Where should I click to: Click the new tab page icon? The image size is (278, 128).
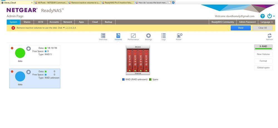tap(170, 2)
